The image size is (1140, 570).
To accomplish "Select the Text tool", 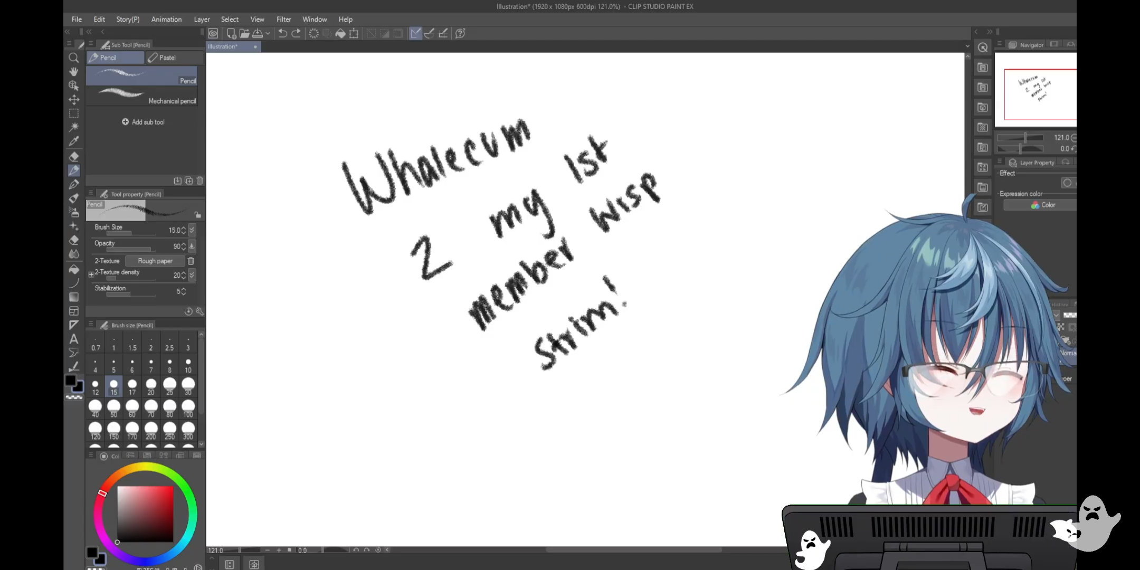I will [x=74, y=339].
